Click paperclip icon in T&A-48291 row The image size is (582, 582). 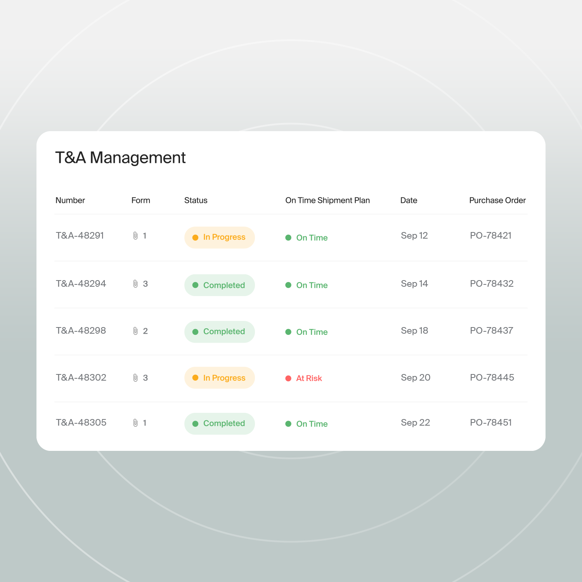pos(135,236)
